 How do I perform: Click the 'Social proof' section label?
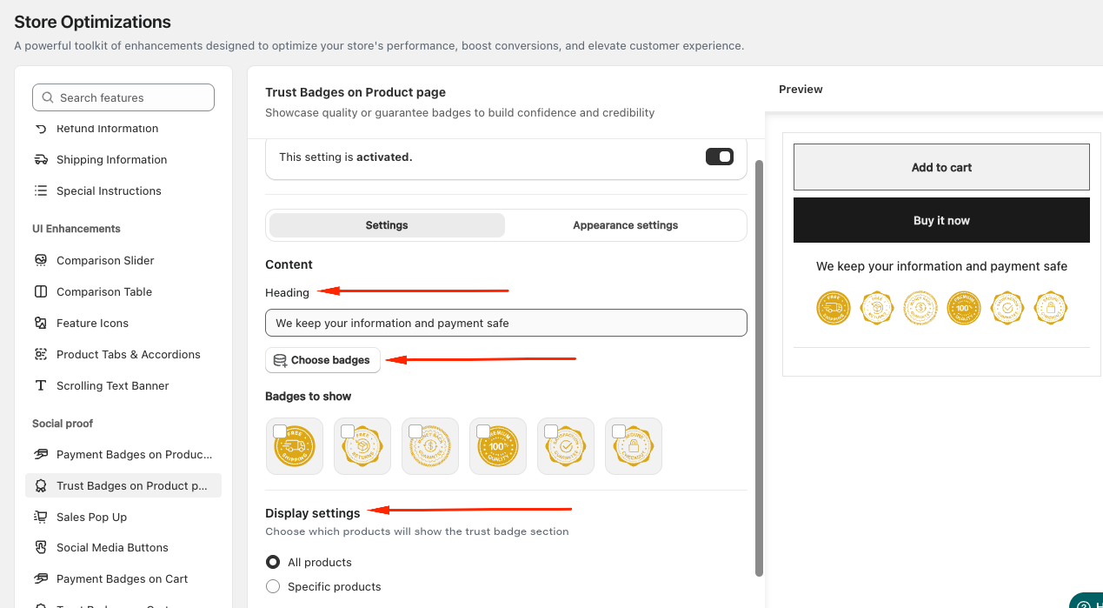point(63,424)
